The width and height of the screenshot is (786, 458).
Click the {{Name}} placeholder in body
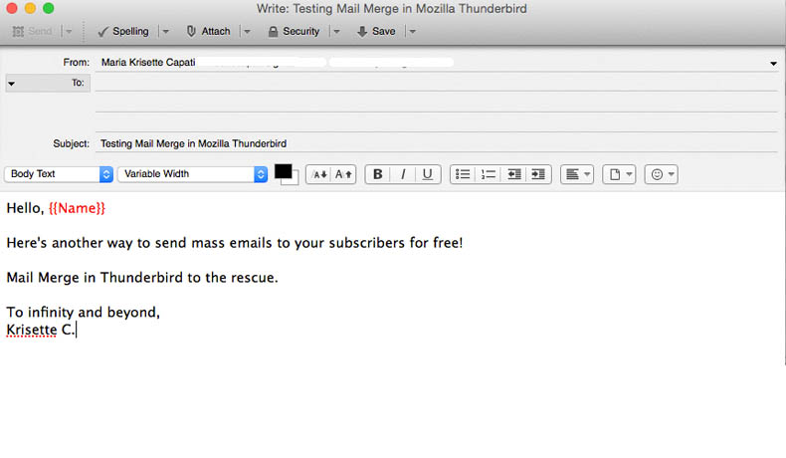(77, 208)
